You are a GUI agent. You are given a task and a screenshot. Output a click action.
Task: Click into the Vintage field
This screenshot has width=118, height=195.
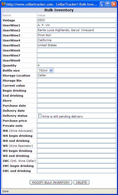click(77, 20)
